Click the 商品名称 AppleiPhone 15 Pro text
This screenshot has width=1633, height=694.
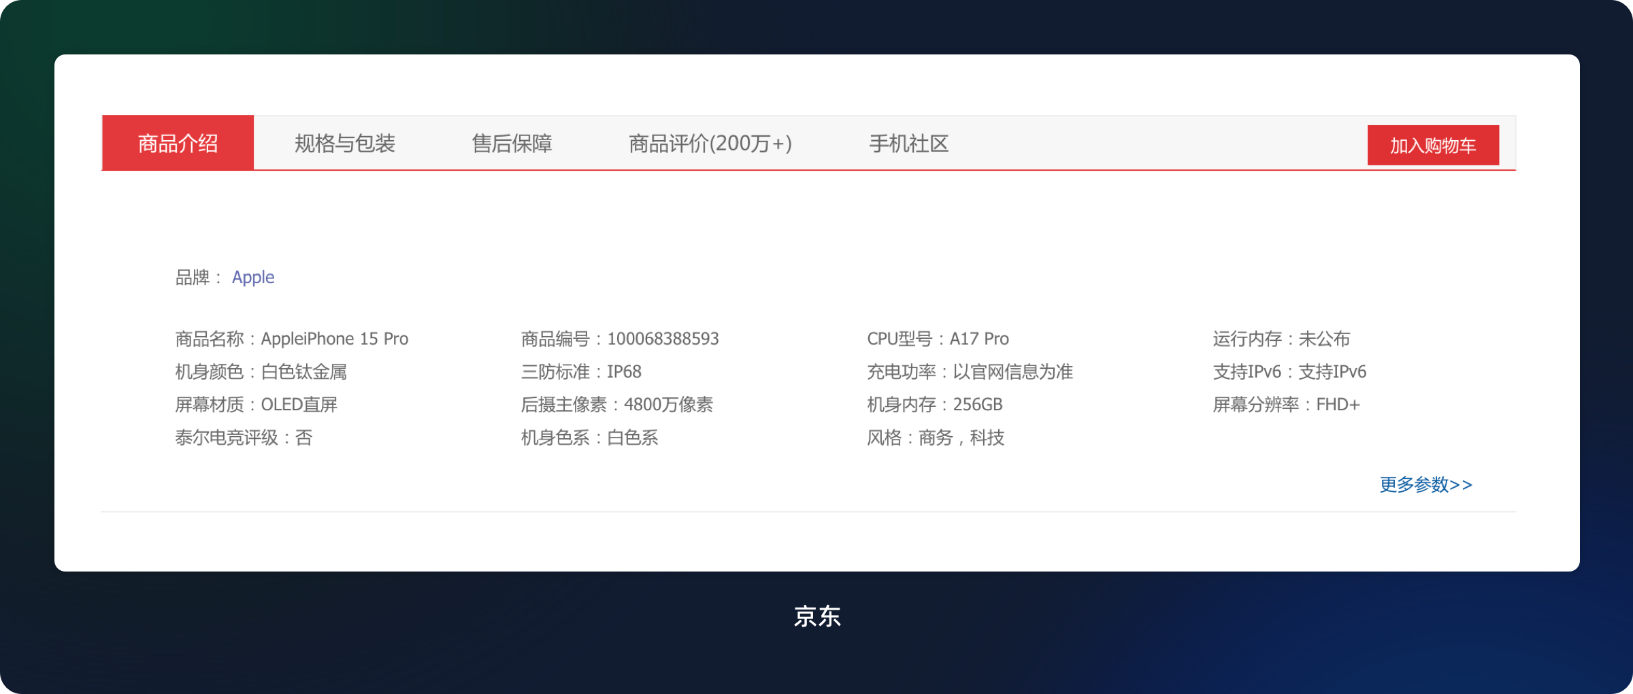pyautogui.click(x=291, y=338)
